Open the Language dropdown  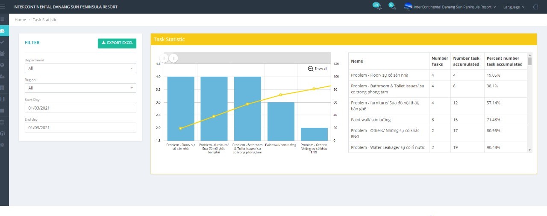click(514, 7)
